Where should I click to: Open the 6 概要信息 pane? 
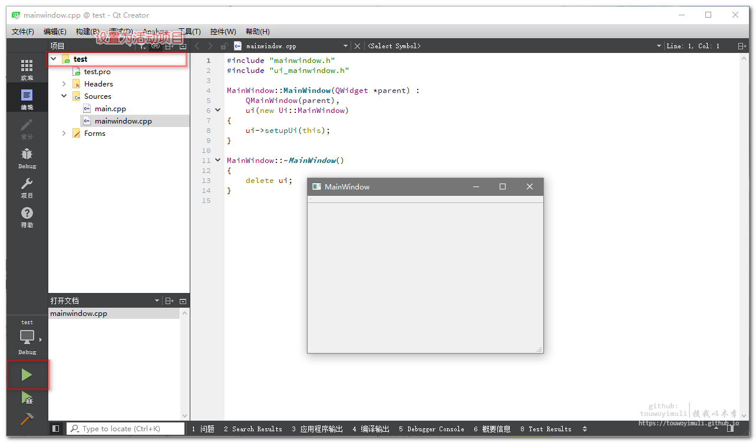pyautogui.click(x=492, y=429)
